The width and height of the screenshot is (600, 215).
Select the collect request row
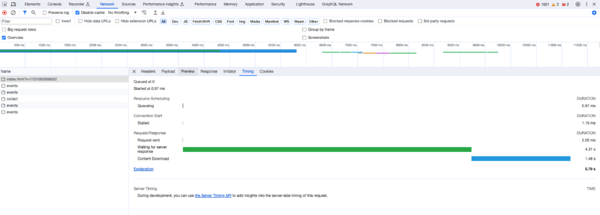64,99
